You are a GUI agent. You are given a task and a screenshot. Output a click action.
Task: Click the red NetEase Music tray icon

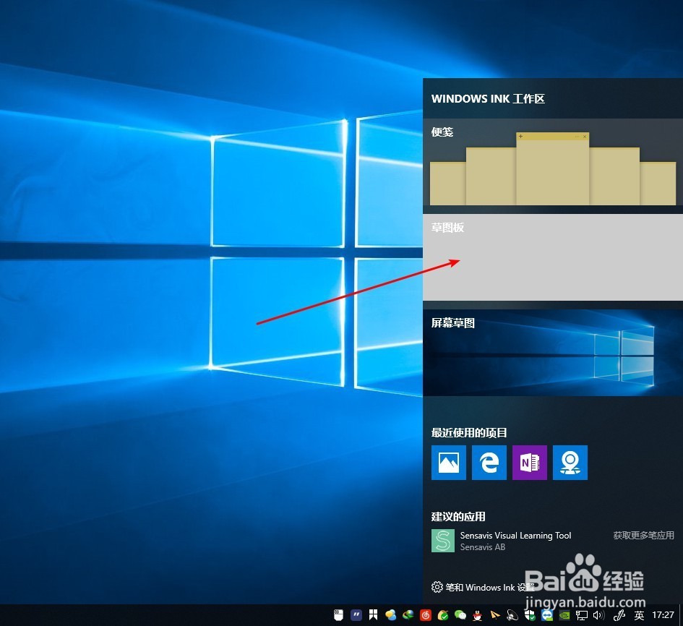426,615
